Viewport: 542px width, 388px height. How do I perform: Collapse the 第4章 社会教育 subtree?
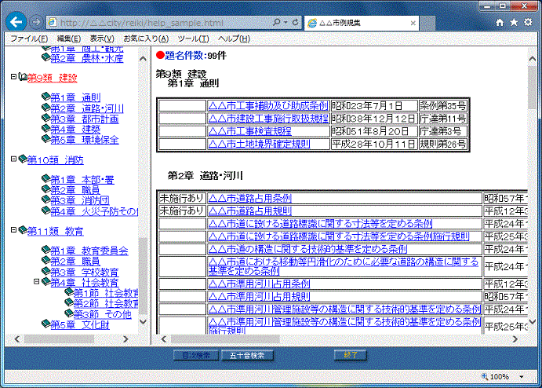click(x=37, y=282)
